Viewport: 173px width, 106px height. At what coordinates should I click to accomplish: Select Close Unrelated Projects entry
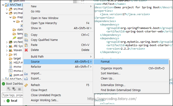click(x=58, y=95)
